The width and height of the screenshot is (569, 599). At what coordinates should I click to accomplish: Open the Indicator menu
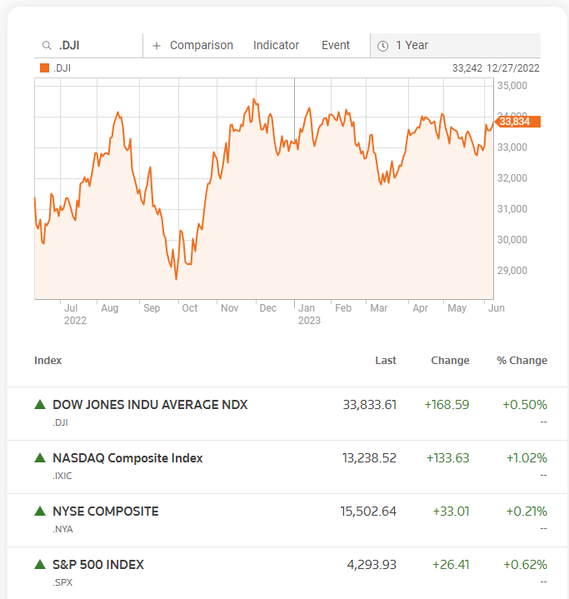[276, 46]
